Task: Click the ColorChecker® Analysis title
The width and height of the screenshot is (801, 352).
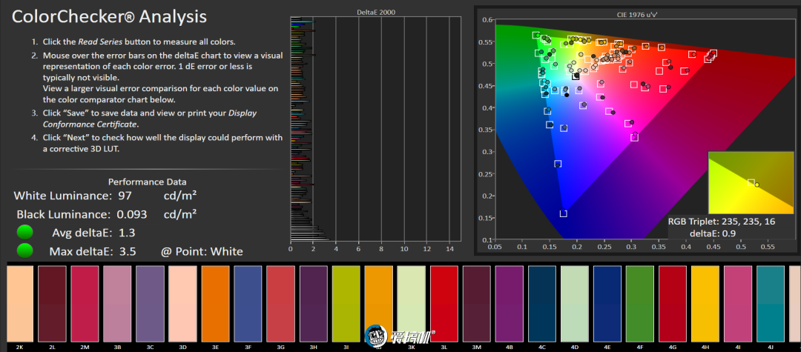Action: point(109,17)
